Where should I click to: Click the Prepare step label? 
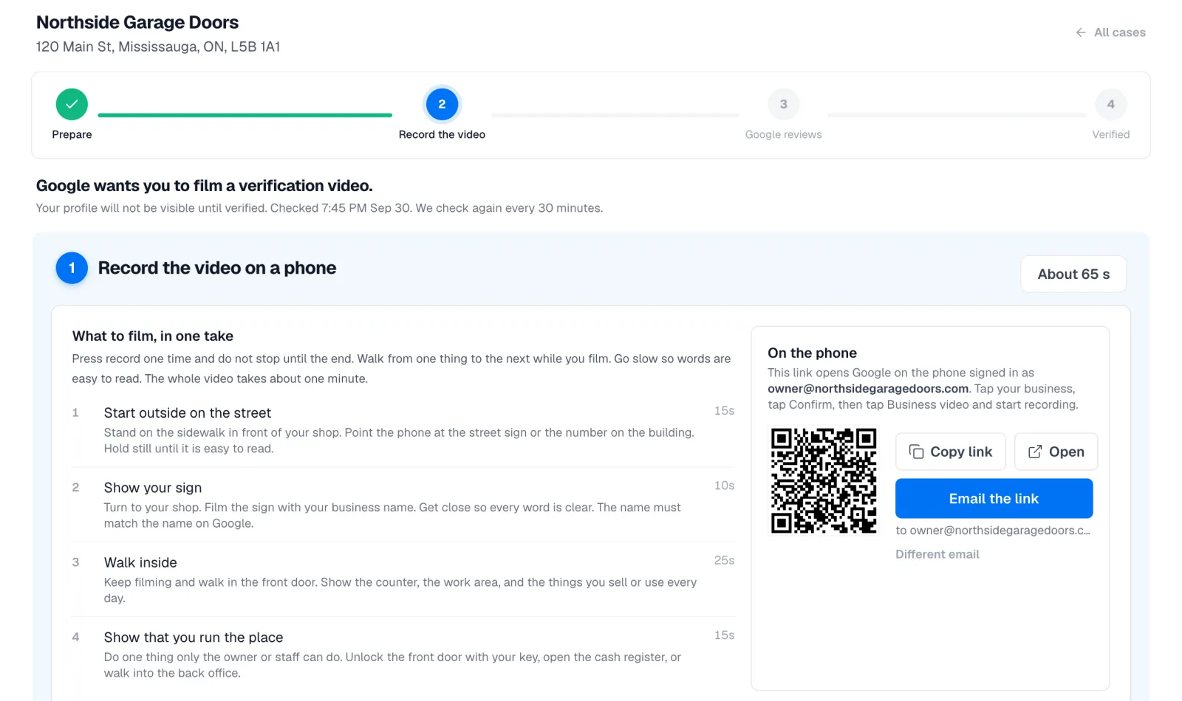pos(72,134)
